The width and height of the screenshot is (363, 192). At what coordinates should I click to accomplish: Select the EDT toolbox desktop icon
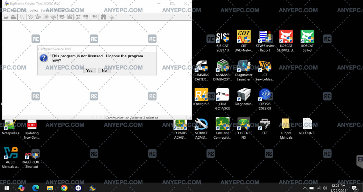click(x=265, y=126)
